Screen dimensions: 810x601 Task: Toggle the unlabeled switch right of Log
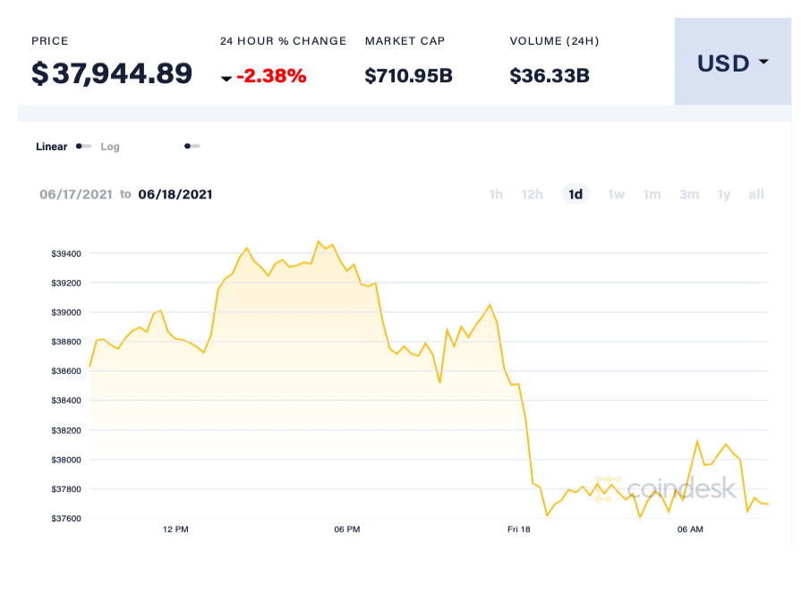[x=192, y=147]
